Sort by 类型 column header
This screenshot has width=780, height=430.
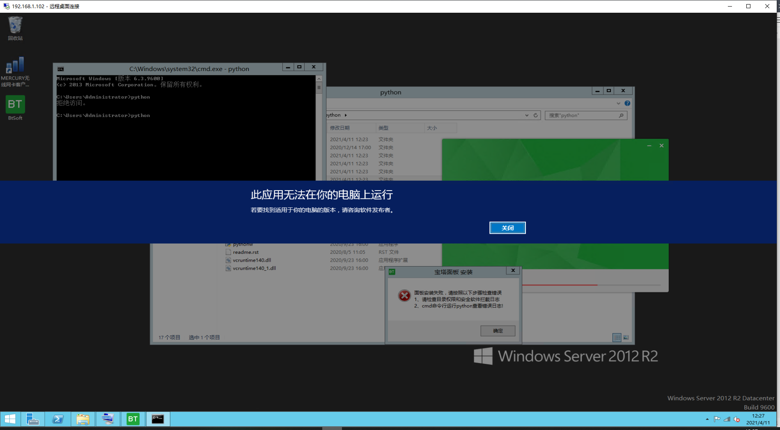click(400, 128)
